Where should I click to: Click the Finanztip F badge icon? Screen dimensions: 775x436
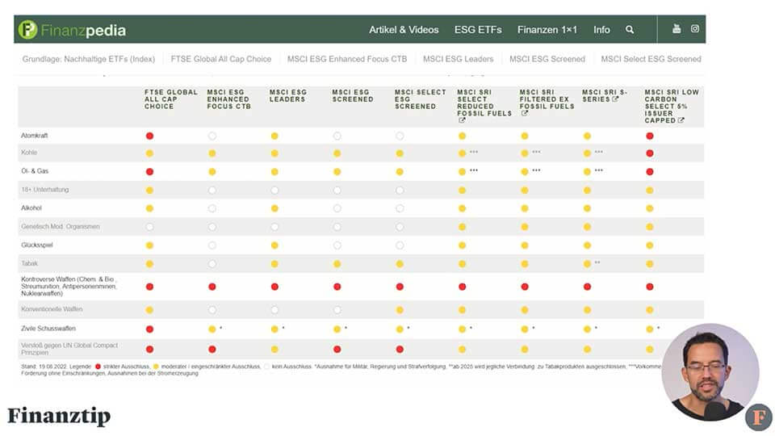tap(759, 417)
